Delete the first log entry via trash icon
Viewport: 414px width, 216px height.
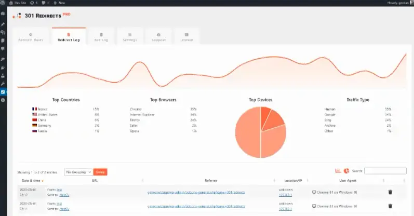pyautogui.click(x=390, y=192)
